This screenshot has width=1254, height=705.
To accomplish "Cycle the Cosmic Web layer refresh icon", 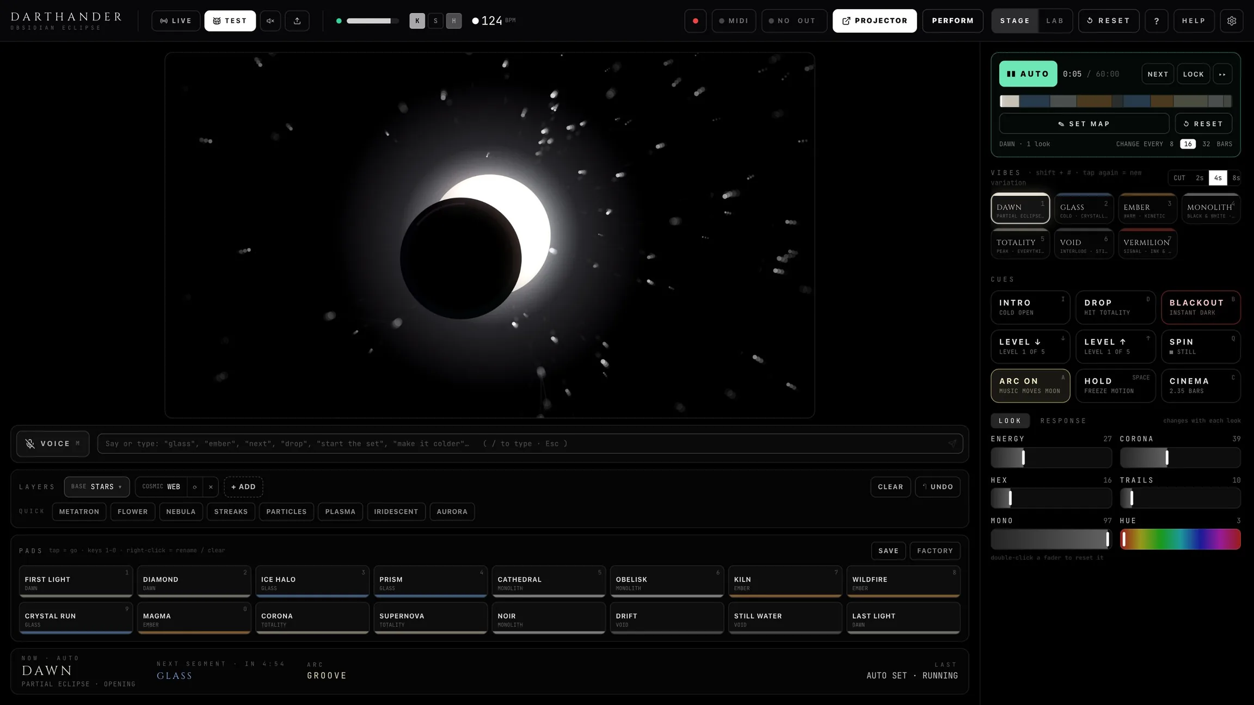I will (x=195, y=487).
